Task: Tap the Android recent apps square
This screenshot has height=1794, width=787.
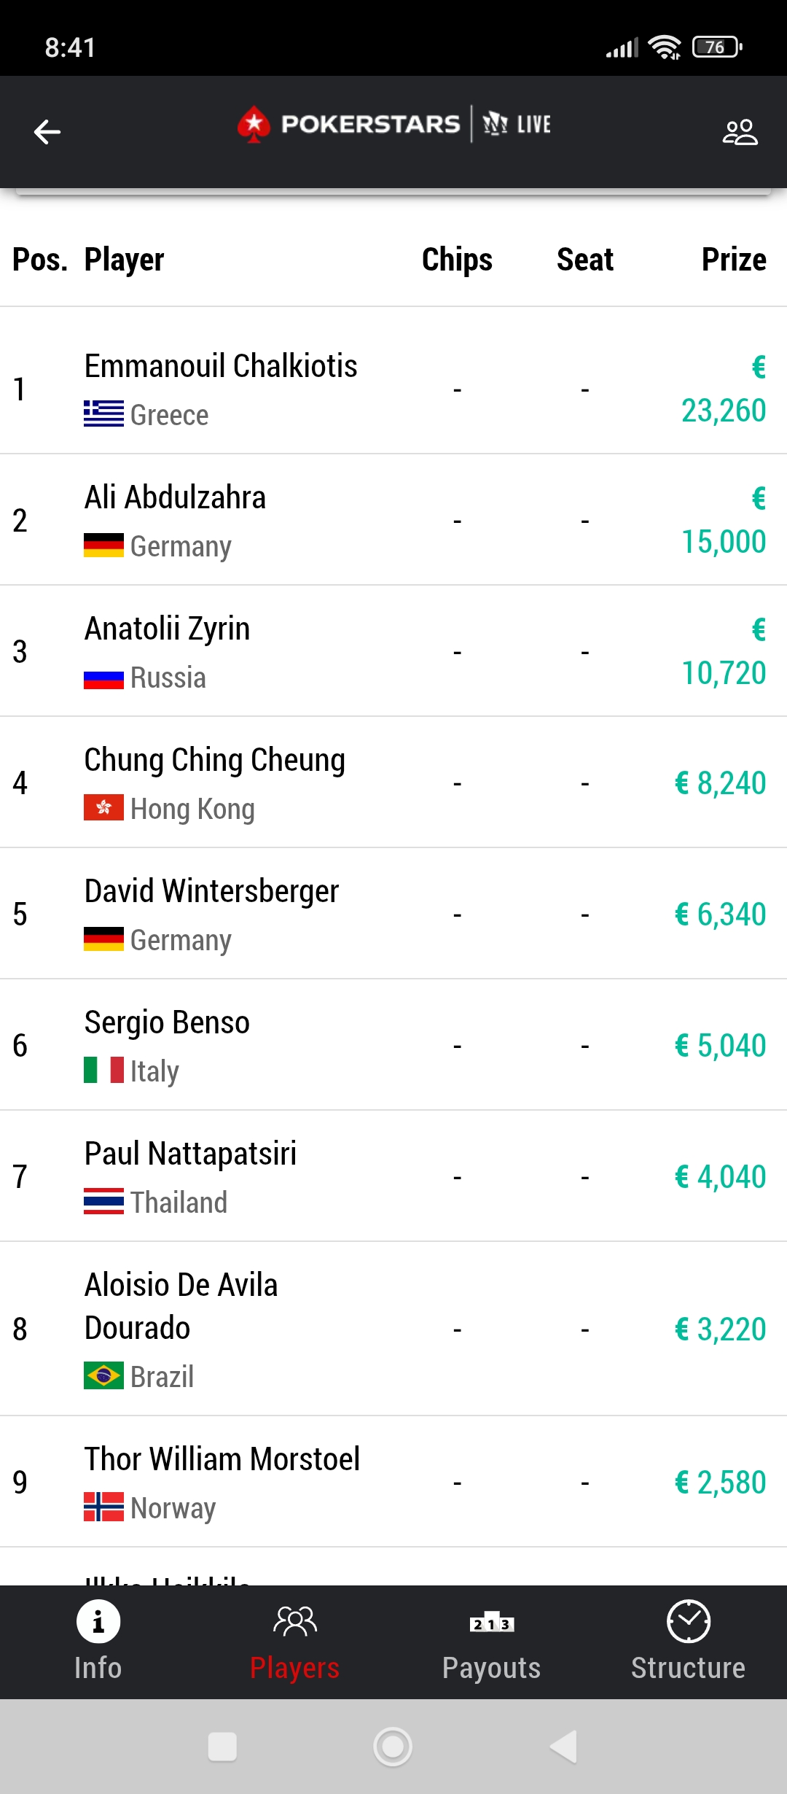Action: [x=222, y=1747]
